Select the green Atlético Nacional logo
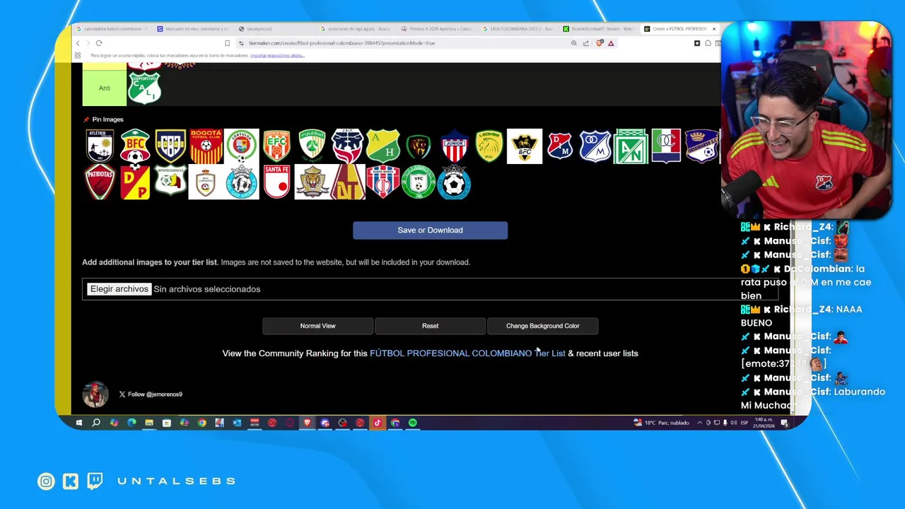This screenshot has height=509, width=905. click(x=631, y=146)
